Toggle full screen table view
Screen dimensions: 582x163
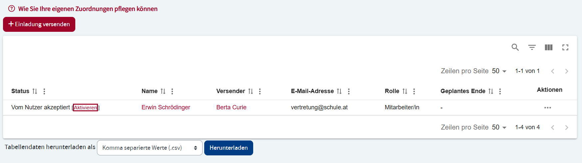(x=565, y=47)
